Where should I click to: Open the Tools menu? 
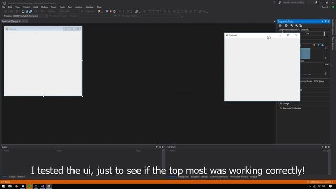coord(62,7)
